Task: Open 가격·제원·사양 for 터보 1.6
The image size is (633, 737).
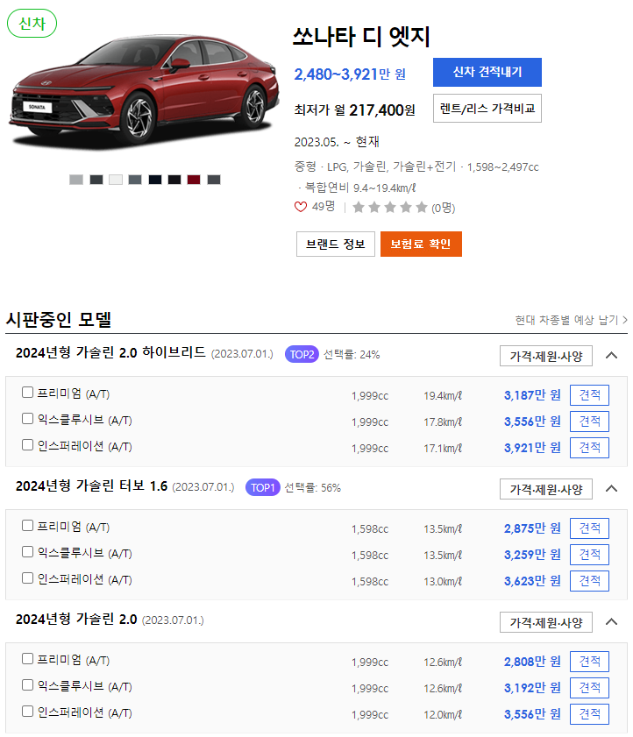Action: [x=546, y=489]
